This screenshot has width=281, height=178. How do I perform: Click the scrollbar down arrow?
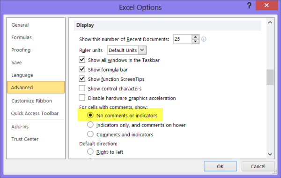pos(270,154)
